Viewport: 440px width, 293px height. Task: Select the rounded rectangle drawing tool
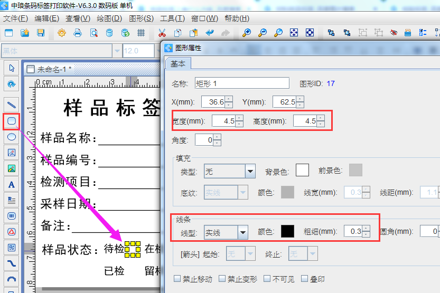pyautogui.click(x=12, y=121)
